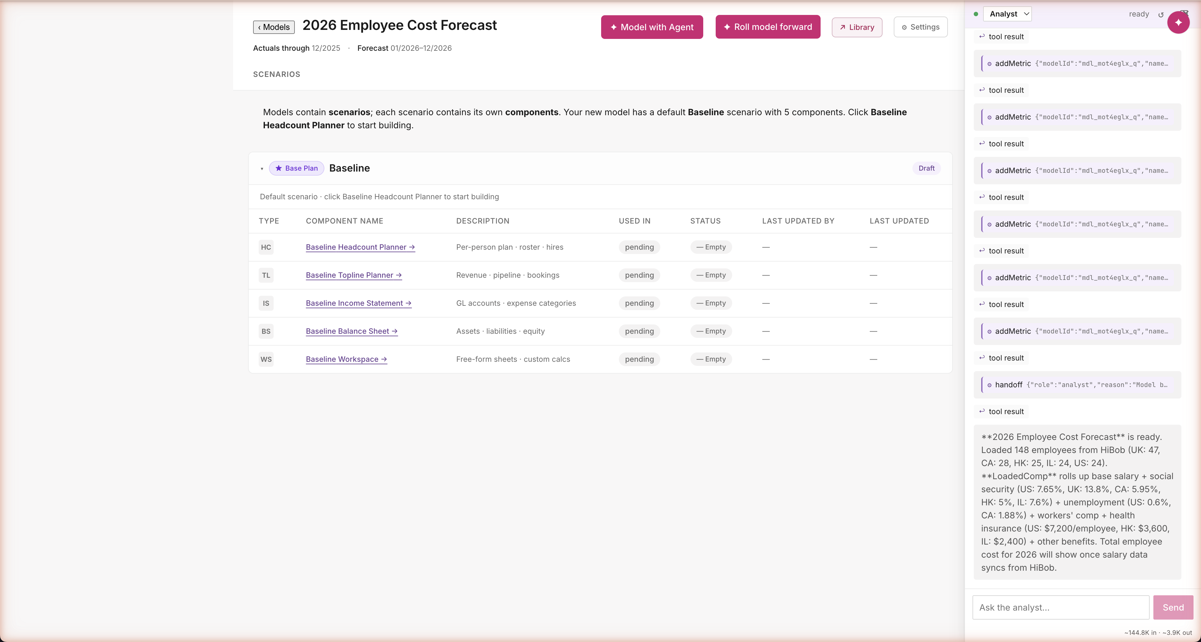Click the SCENARIOS section heading
Screen dimensions: 1201x642
pyautogui.click(x=276, y=74)
